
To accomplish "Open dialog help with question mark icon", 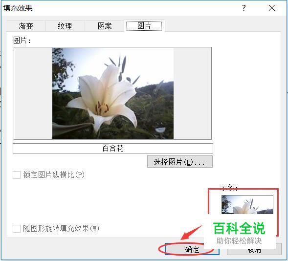I will click(244, 8).
